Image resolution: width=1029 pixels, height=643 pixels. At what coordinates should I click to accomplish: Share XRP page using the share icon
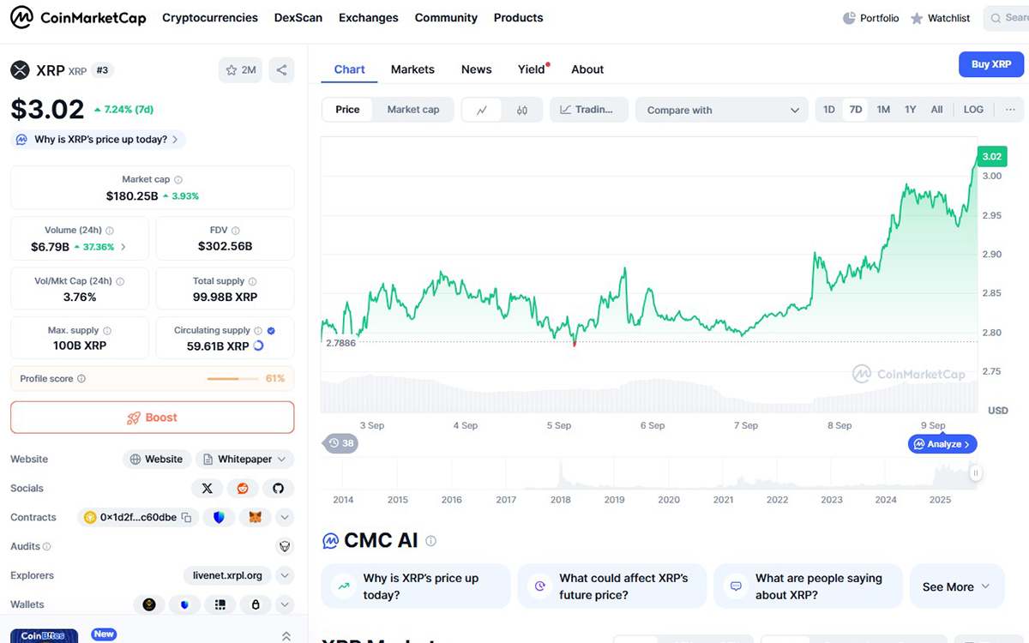click(x=281, y=69)
